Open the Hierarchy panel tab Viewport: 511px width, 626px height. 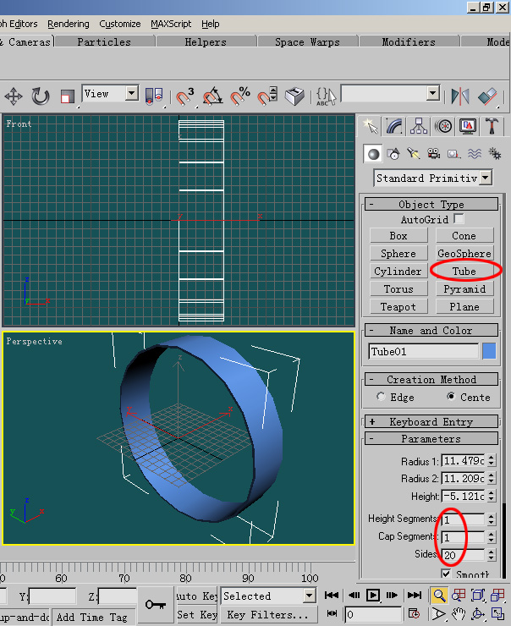coord(419,127)
